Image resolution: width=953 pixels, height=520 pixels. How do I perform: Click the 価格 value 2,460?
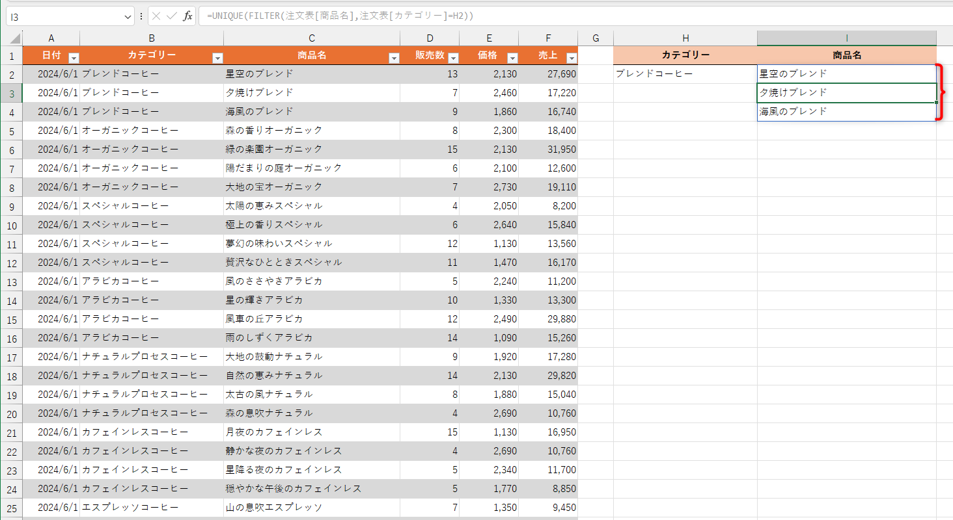(x=489, y=93)
